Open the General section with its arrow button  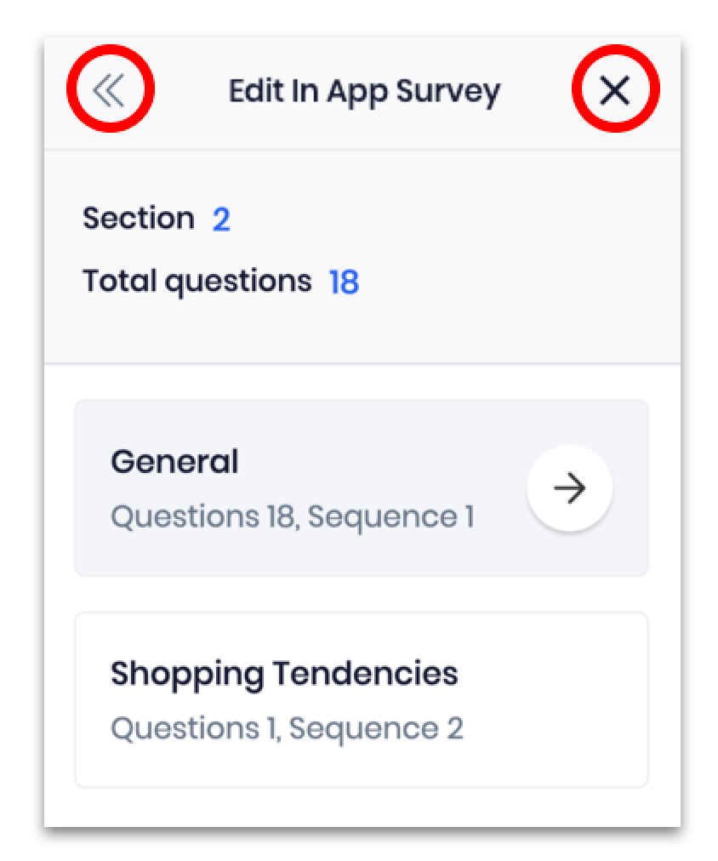click(x=569, y=488)
